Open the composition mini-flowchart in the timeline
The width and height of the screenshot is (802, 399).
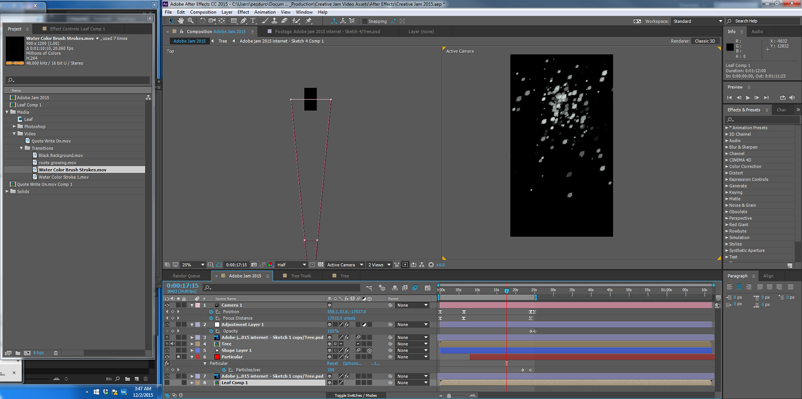(369, 288)
